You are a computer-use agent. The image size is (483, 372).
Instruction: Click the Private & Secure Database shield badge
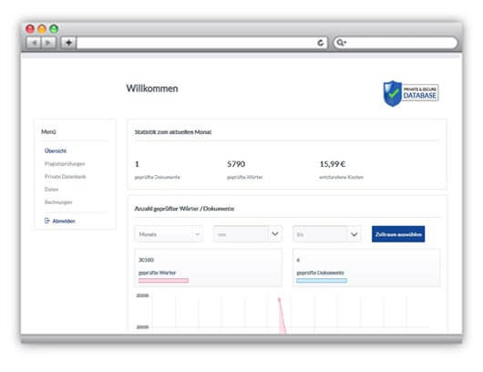tap(411, 93)
